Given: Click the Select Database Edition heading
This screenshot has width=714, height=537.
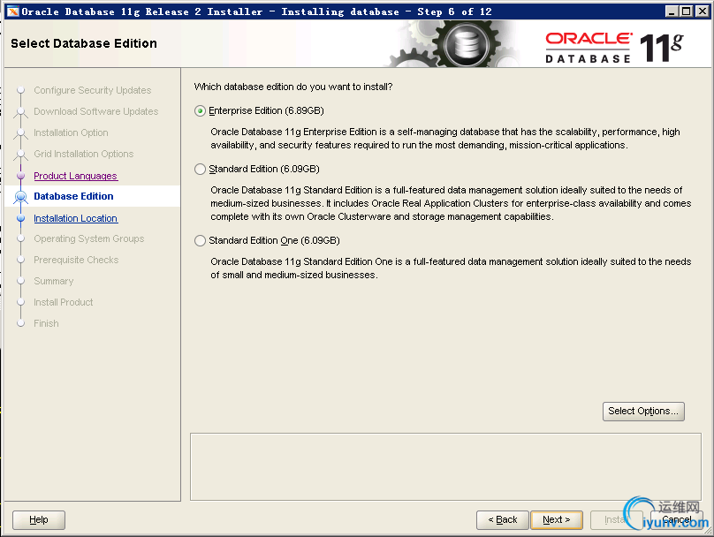Looking at the screenshot, I should 84,43.
